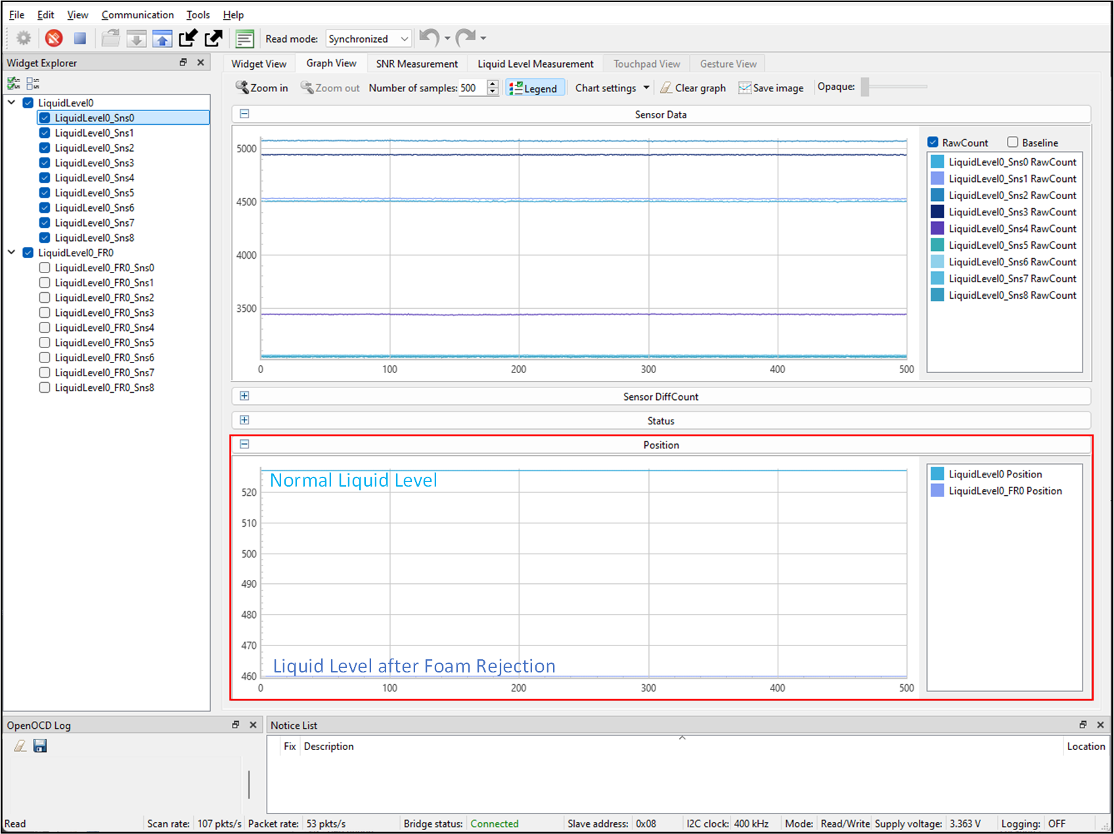The width and height of the screenshot is (1114, 834).
Task: Save the OpenOCD Log with disk icon
Action: 40,746
